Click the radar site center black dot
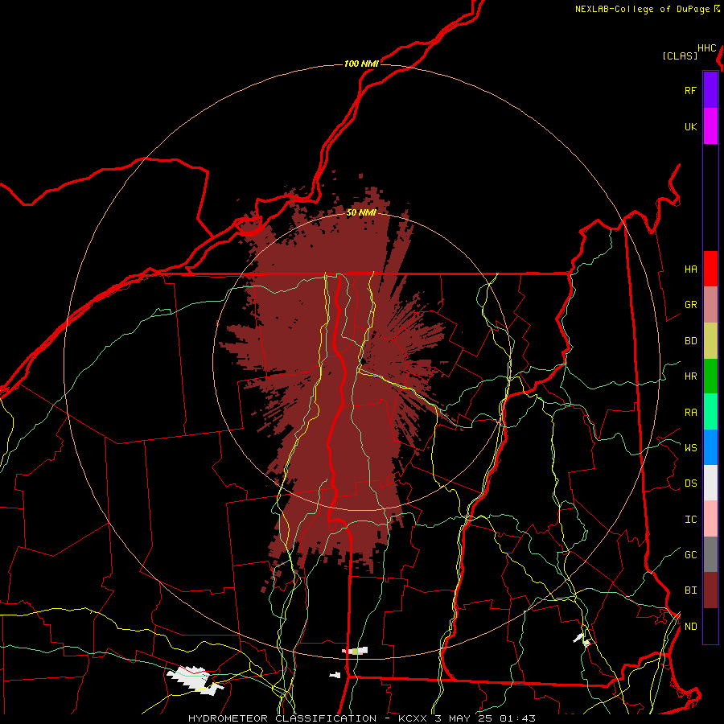Image resolution: width=724 pixels, height=724 pixels. coord(363,361)
